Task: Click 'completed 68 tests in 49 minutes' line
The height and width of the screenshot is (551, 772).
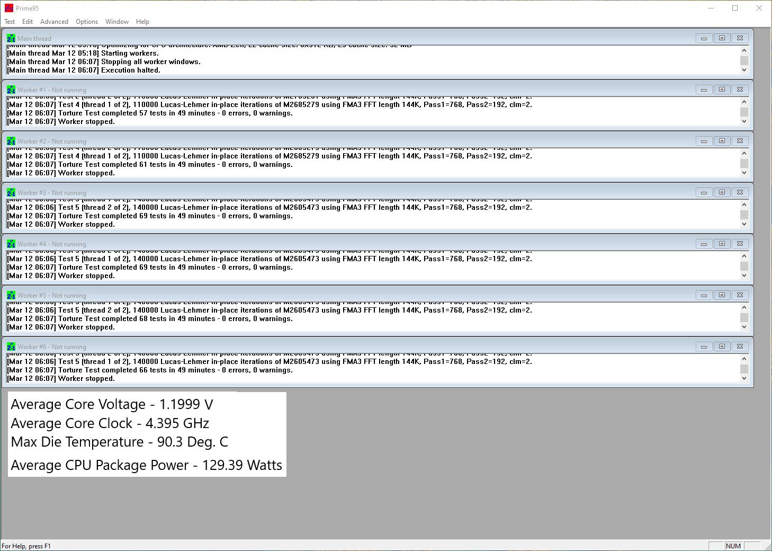Action: click(150, 318)
